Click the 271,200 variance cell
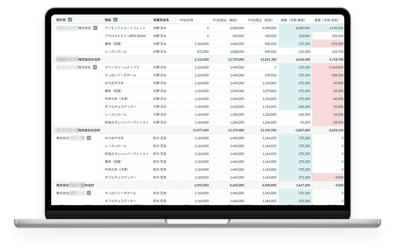 [x=295, y=177]
